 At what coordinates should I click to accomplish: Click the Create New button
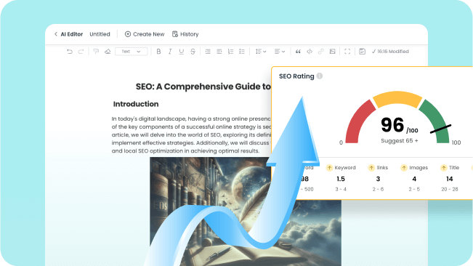tap(145, 34)
